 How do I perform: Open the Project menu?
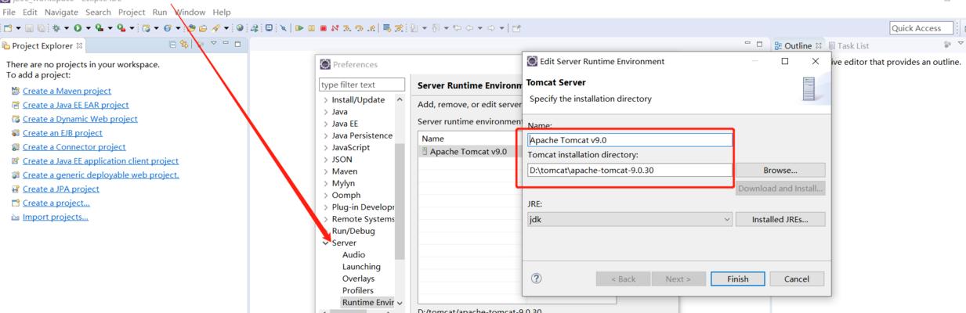point(132,12)
